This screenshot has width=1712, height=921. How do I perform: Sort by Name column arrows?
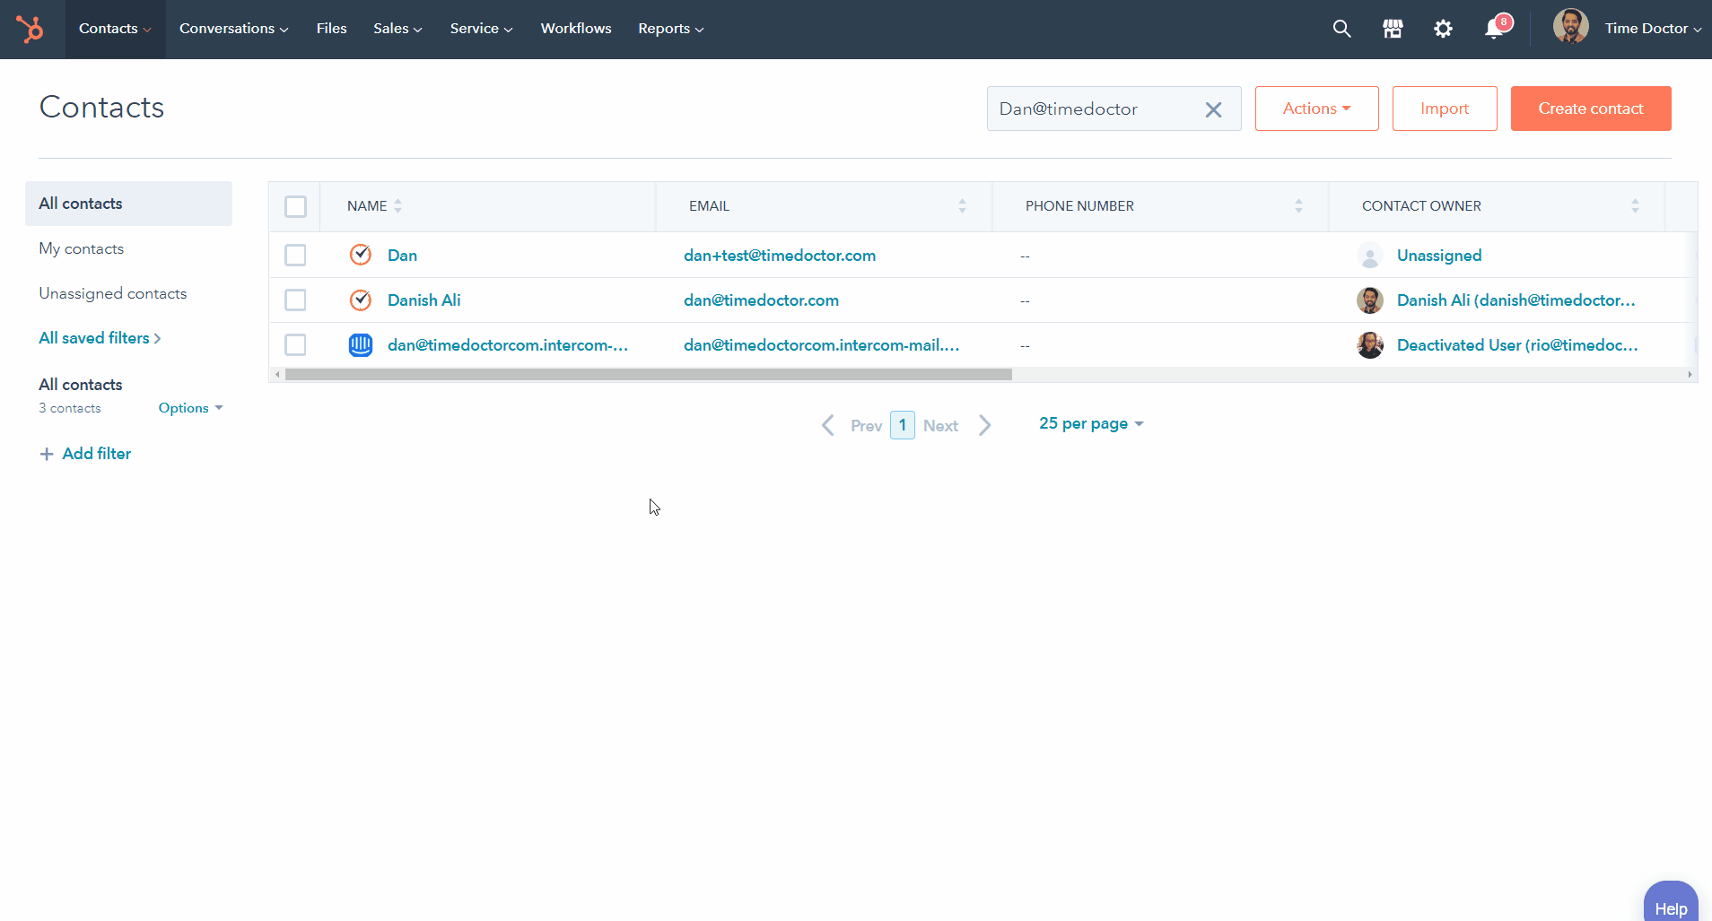[398, 205]
